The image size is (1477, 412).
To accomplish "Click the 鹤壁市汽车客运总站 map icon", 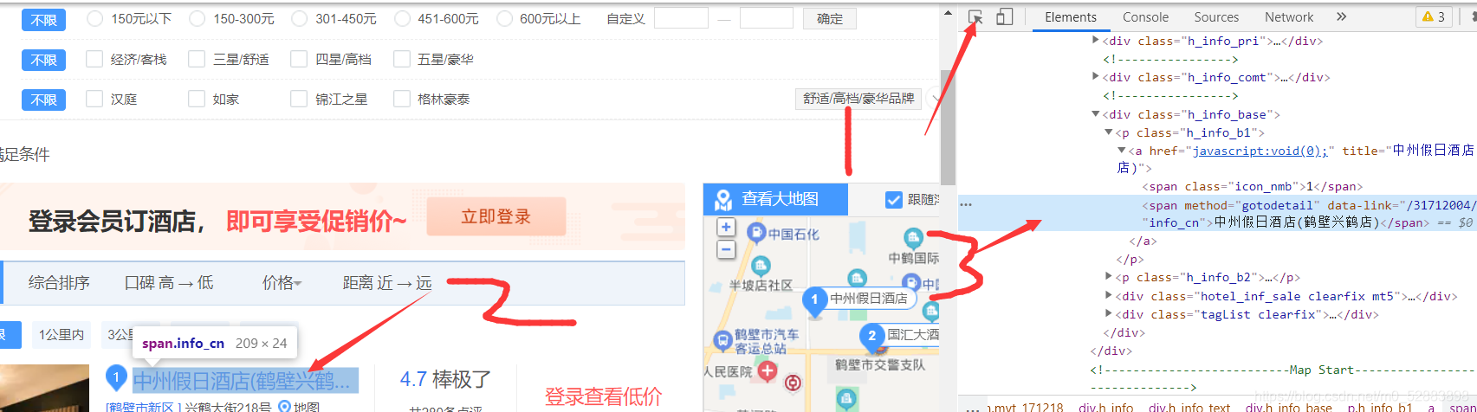I will tap(722, 341).
